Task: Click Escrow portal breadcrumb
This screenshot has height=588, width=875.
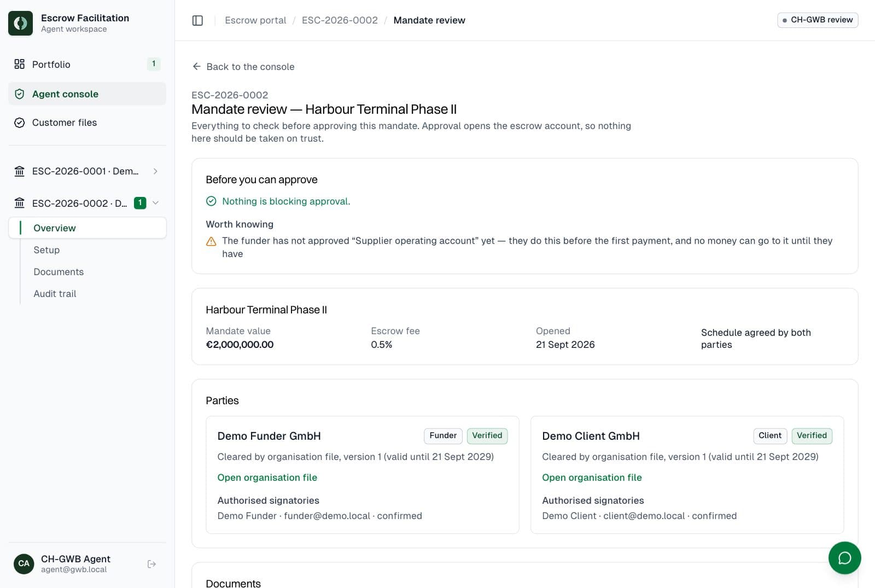Action: coord(255,20)
